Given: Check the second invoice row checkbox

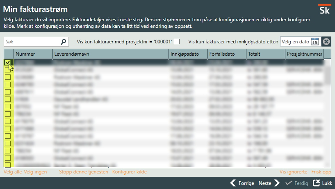Looking at the screenshot, I should tap(8, 70).
